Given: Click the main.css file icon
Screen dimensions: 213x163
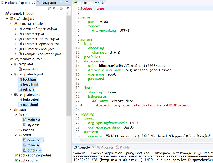Looking at the screenshot, I should (x=24, y=120).
